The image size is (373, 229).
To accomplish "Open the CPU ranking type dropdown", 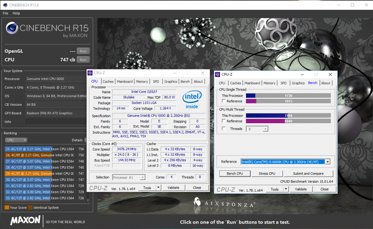I will [16, 140].
